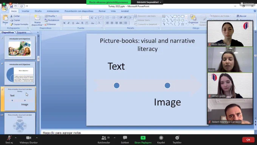Open the Insertar ribbon tab
This screenshot has width=257, height=145.
coord(25,11)
